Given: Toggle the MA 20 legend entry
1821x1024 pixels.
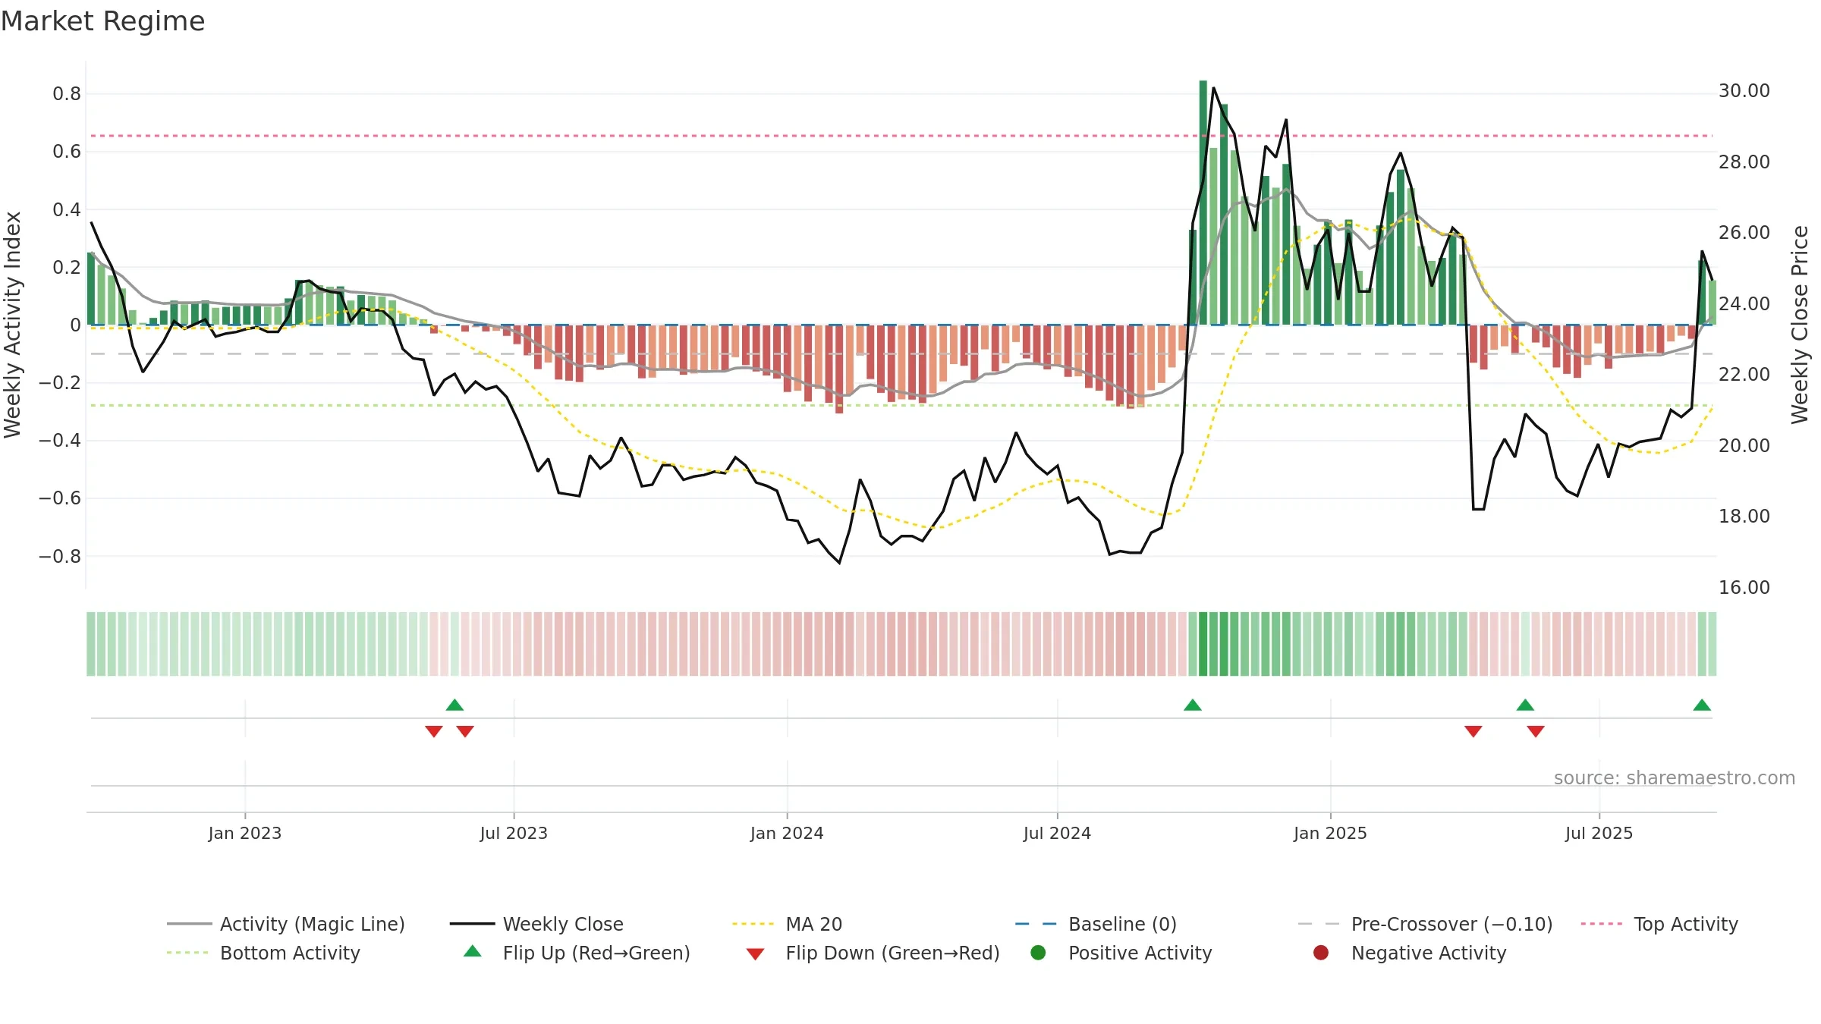Looking at the screenshot, I should tap(788, 924).
